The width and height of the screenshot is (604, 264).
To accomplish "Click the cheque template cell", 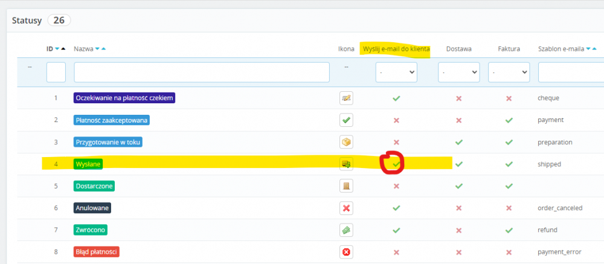I will 548,98.
